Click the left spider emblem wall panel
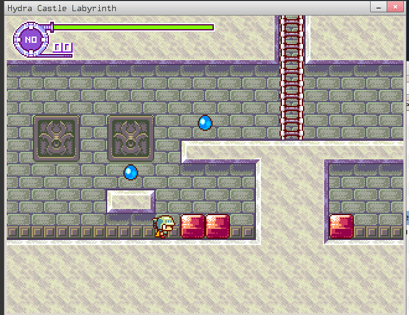 point(56,138)
